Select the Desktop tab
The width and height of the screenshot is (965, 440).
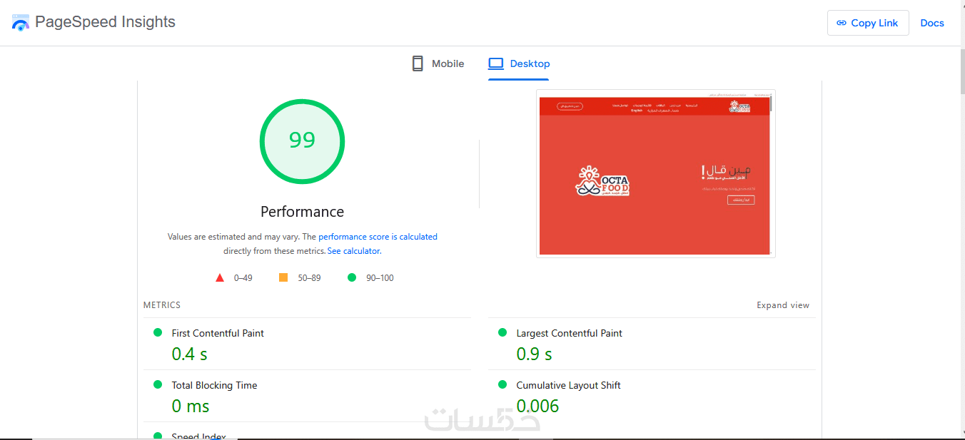(x=519, y=63)
